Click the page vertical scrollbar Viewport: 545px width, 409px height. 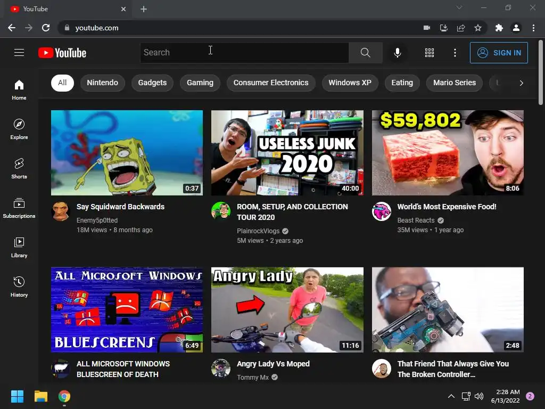click(541, 72)
